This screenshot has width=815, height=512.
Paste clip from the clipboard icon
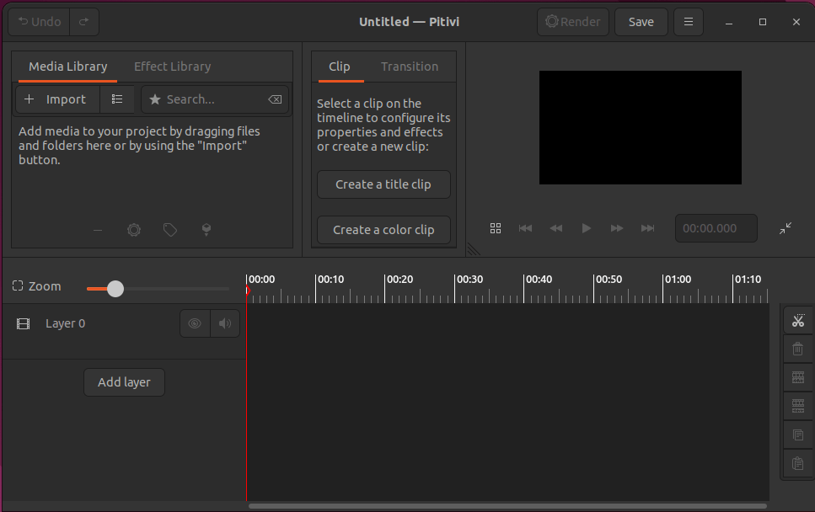(798, 464)
